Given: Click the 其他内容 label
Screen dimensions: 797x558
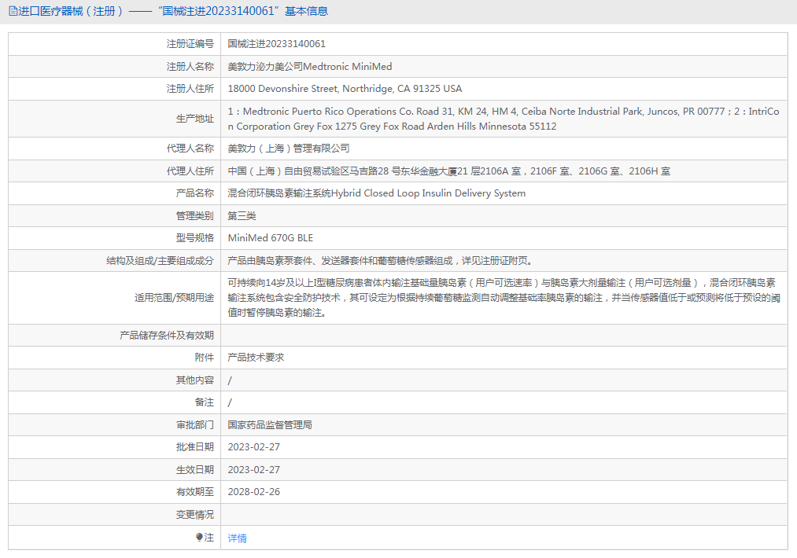Looking at the screenshot, I should click(x=194, y=380).
